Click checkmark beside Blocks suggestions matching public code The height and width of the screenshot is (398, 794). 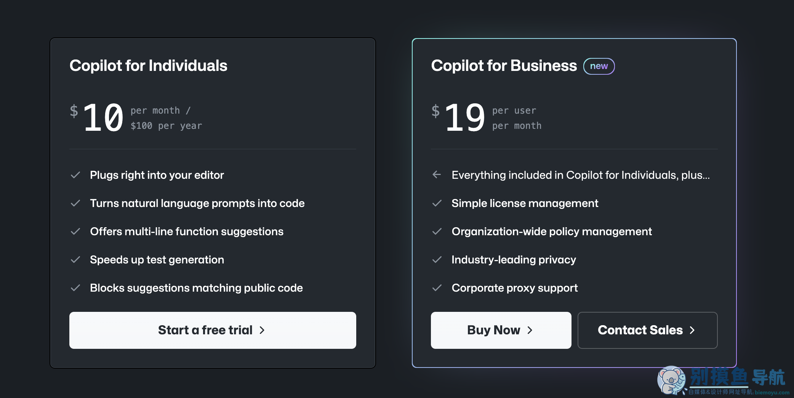pyautogui.click(x=75, y=288)
